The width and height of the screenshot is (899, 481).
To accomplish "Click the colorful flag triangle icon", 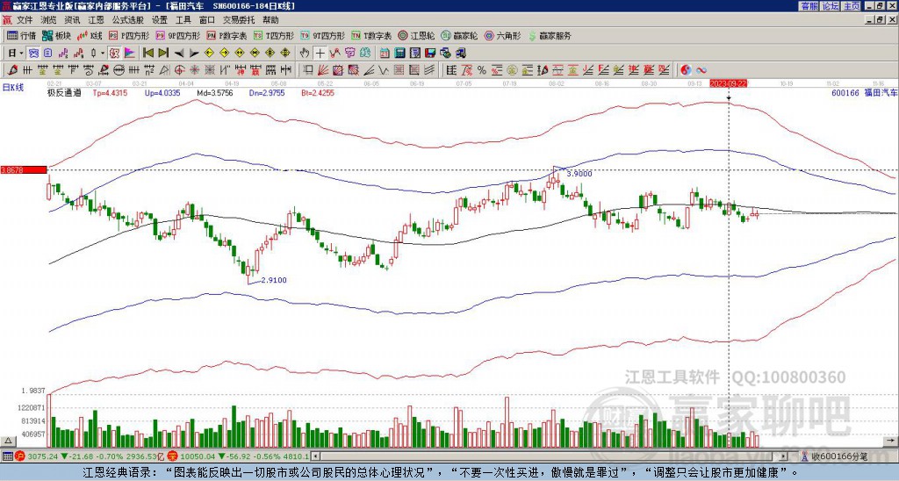I will point(130,54).
